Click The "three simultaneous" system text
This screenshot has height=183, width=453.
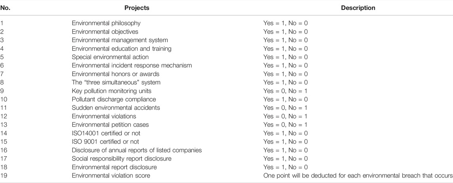116,82
